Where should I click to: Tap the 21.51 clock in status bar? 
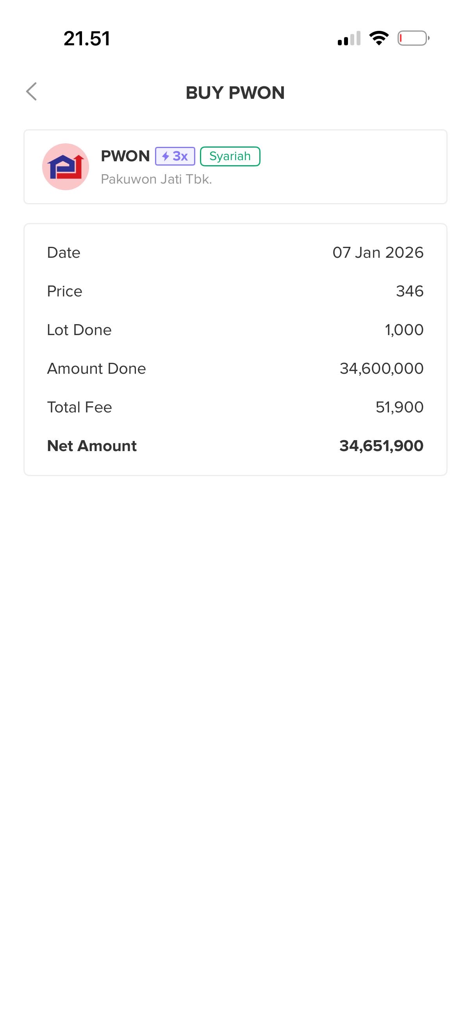[x=87, y=39]
